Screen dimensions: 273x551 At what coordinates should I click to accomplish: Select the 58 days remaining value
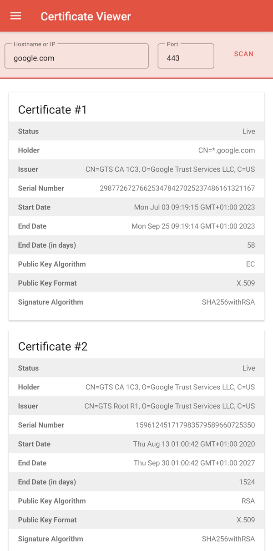tap(251, 245)
